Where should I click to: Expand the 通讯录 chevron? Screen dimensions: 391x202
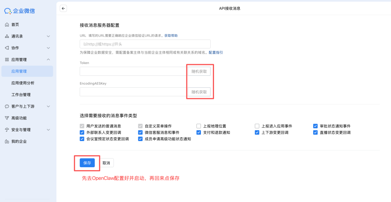tap(49, 37)
